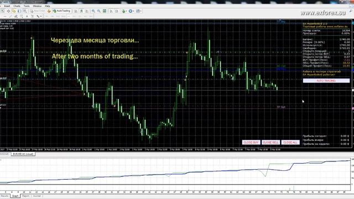Click the TP Sell line label

(x=281, y=107)
